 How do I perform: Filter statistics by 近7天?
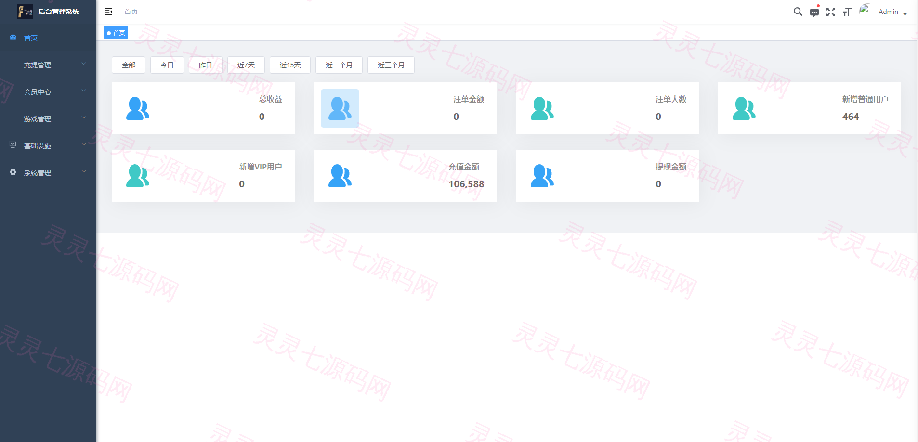point(246,65)
